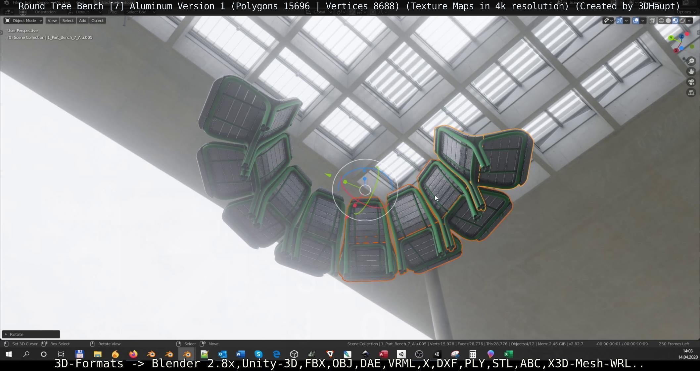Switch perspective/orthographic with grid icon
This screenshot has height=371, width=700.
point(691,93)
